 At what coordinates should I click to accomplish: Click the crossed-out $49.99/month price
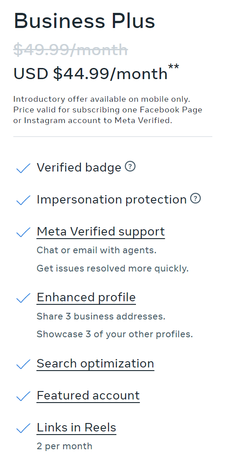click(x=71, y=49)
